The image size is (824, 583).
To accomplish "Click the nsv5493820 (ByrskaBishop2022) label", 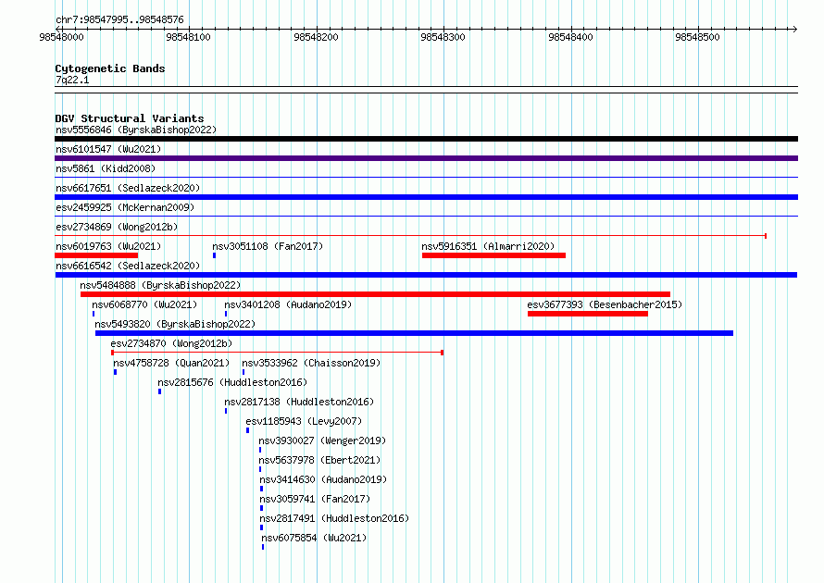I will [x=175, y=324].
